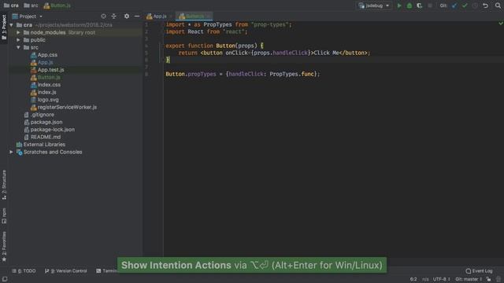This screenshot has width=504, height=283.
Task: Select package-lock.json in the project tree
Action: pyautogui.click(x=53, y=130)
